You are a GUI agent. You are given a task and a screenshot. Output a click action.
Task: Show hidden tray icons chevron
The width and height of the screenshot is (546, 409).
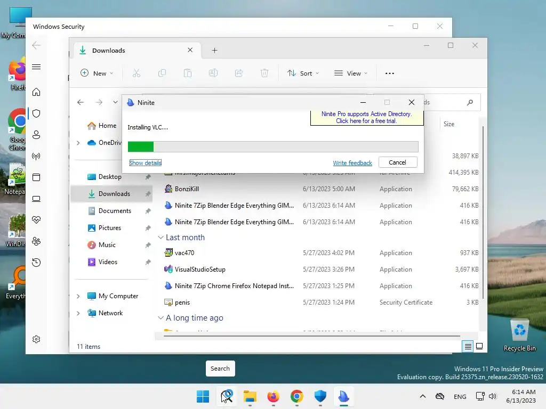click(422, 396)
